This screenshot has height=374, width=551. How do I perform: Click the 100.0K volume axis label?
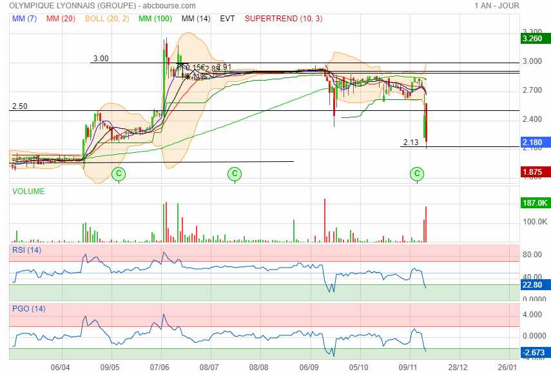535,222
